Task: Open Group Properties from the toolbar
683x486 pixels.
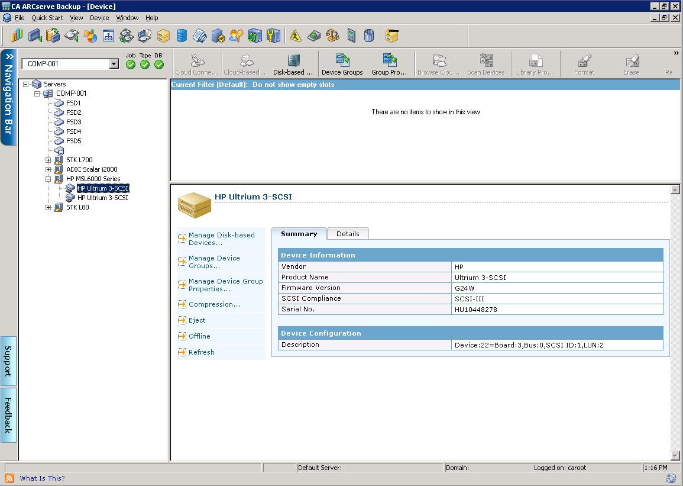Action: [x=390, y=64]
